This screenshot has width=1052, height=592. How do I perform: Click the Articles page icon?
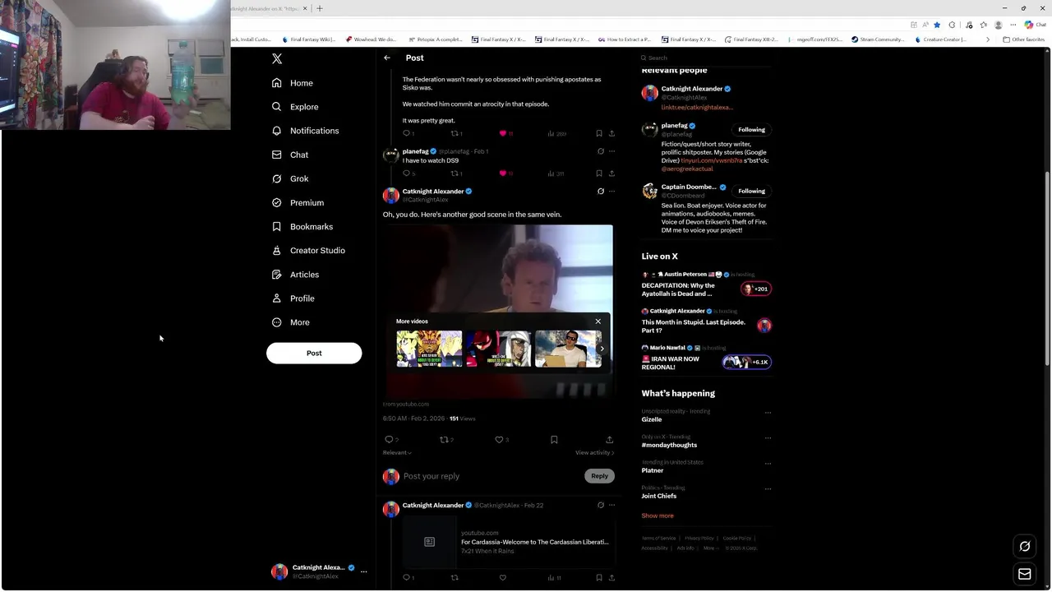pos(277,274)
